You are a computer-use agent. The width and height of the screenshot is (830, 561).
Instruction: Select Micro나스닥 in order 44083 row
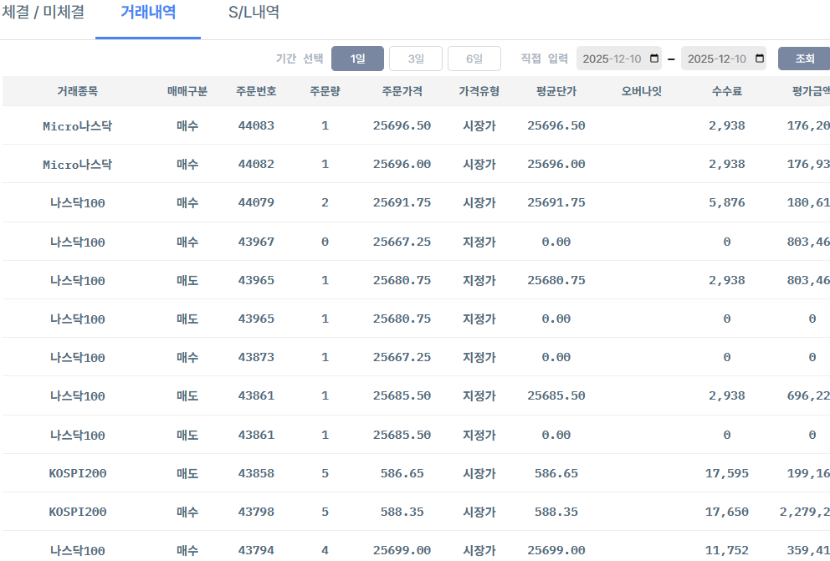[x=77, y=126]
